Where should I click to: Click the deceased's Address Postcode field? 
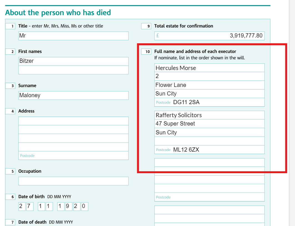click(73, 155)
